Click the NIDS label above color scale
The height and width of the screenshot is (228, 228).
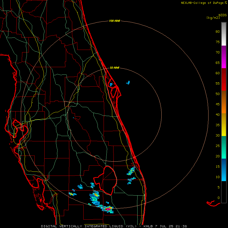click(x=222, y=15)
